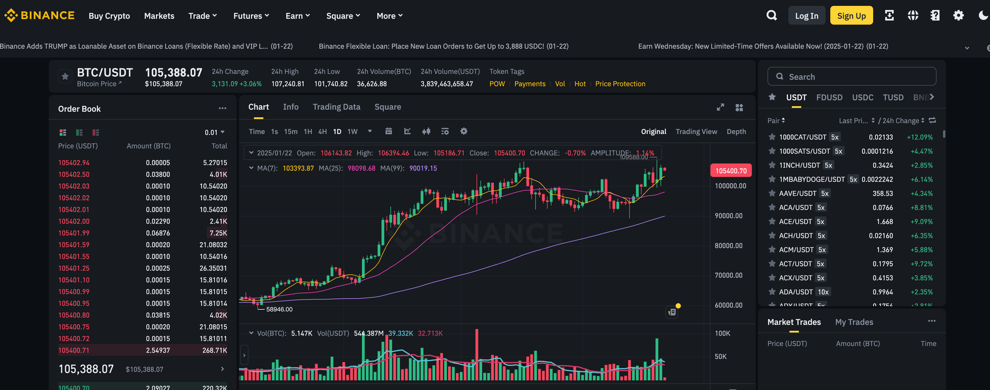The width and height of the screenshot is (990, 390).
Task: Select the 1D timeframe on the chart
Action: [337, 131]
